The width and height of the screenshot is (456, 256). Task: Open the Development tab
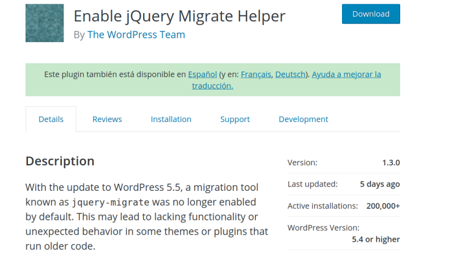pyautogui.click(x=303, y=119)
